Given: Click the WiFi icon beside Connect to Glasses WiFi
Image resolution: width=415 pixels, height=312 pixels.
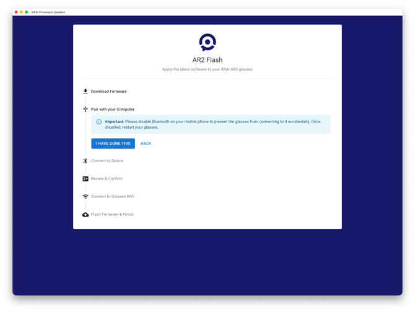Looking at the screenshot, I should point(85,197).
